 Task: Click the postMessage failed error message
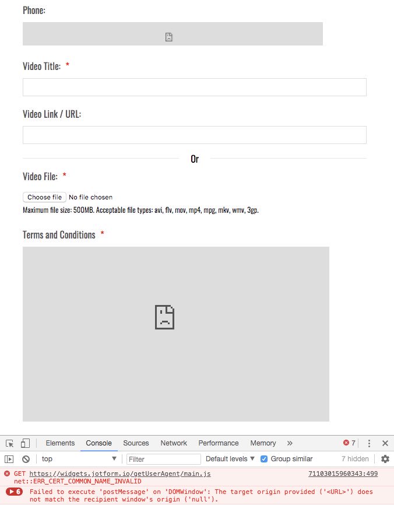[x=201, y=495]
